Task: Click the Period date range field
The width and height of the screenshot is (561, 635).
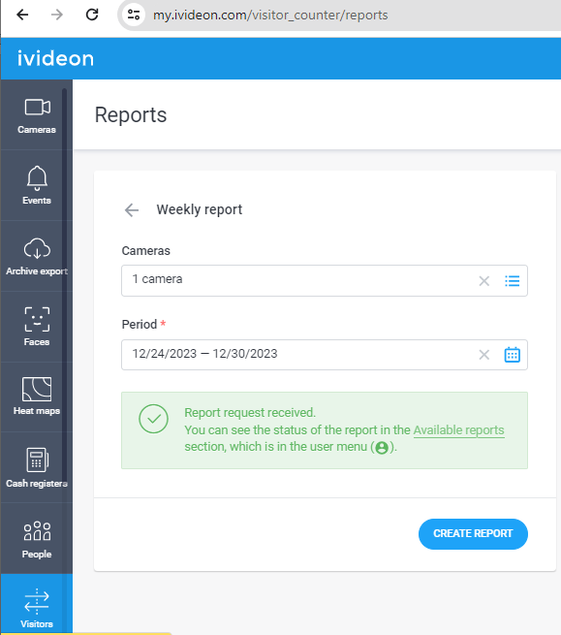Action: pos(325,355)
